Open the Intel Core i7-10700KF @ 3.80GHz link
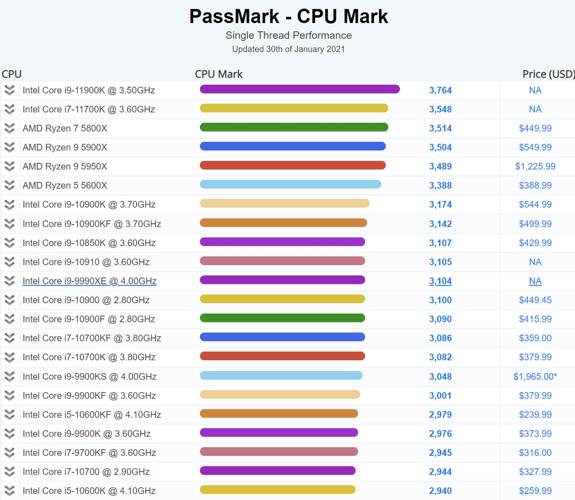 point(92,338)
